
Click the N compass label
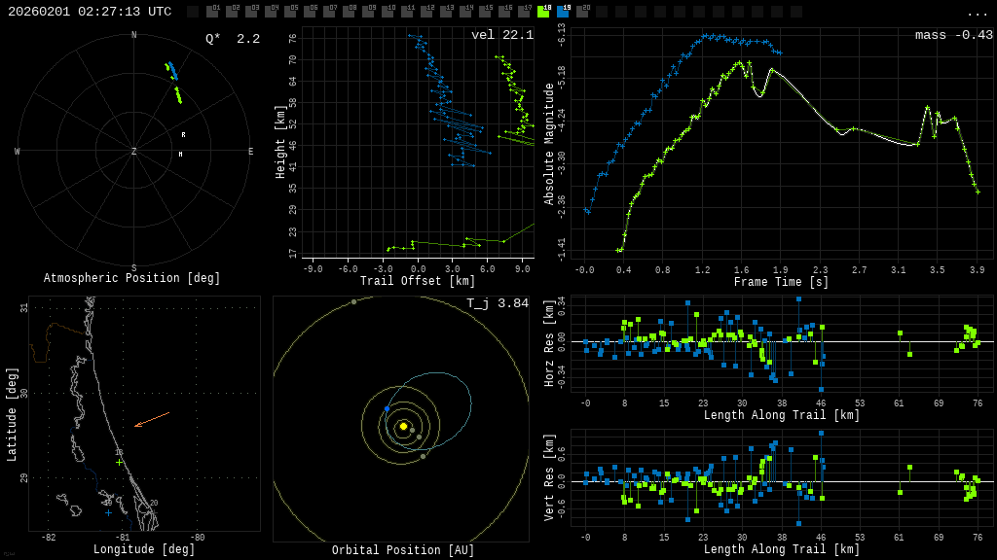tap(133, 35)
